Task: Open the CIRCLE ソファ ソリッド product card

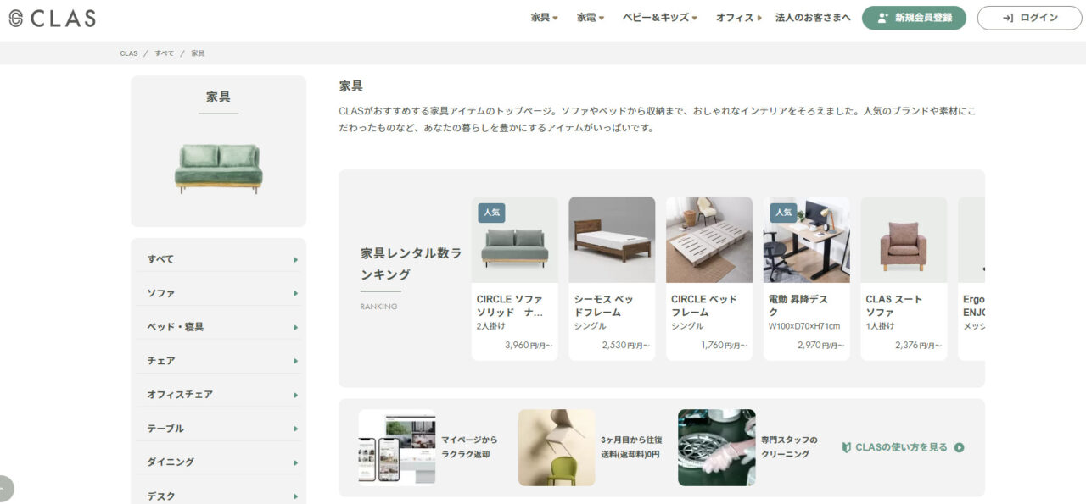Action: [514, 279]
